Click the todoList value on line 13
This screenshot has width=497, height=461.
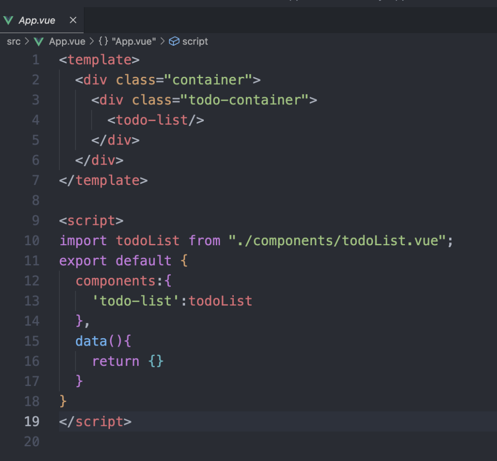(x=220, y=301)
